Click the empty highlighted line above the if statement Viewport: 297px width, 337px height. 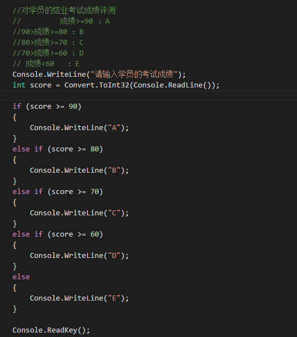[148, 96]
